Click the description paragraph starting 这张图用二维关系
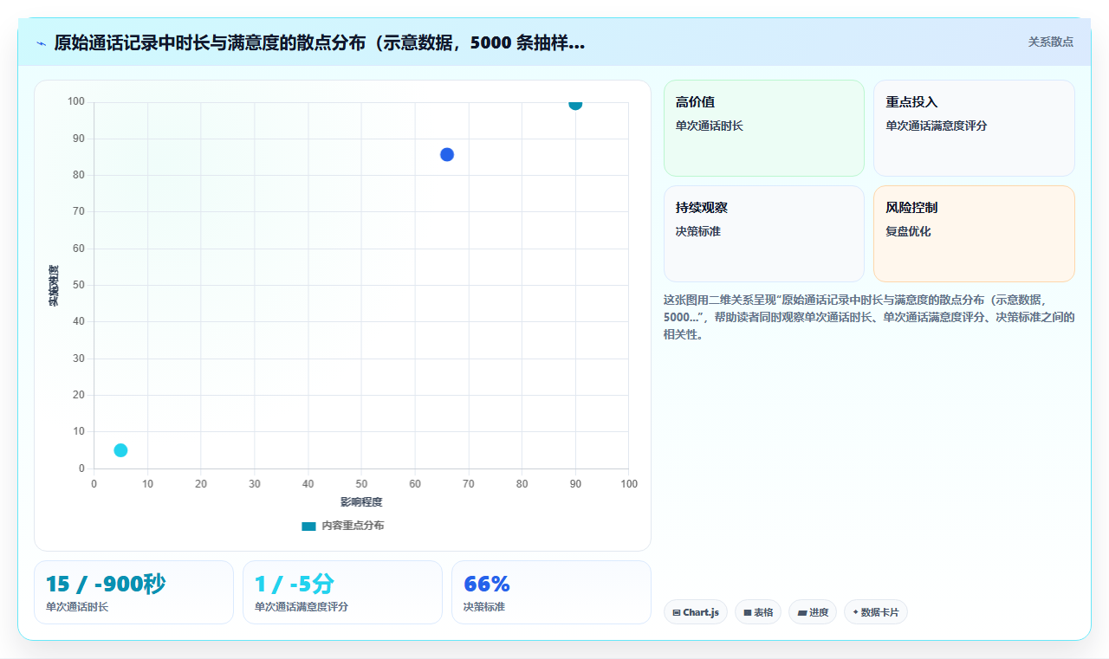The width and height of the screenshot is (1109, 659). [869, 317]
